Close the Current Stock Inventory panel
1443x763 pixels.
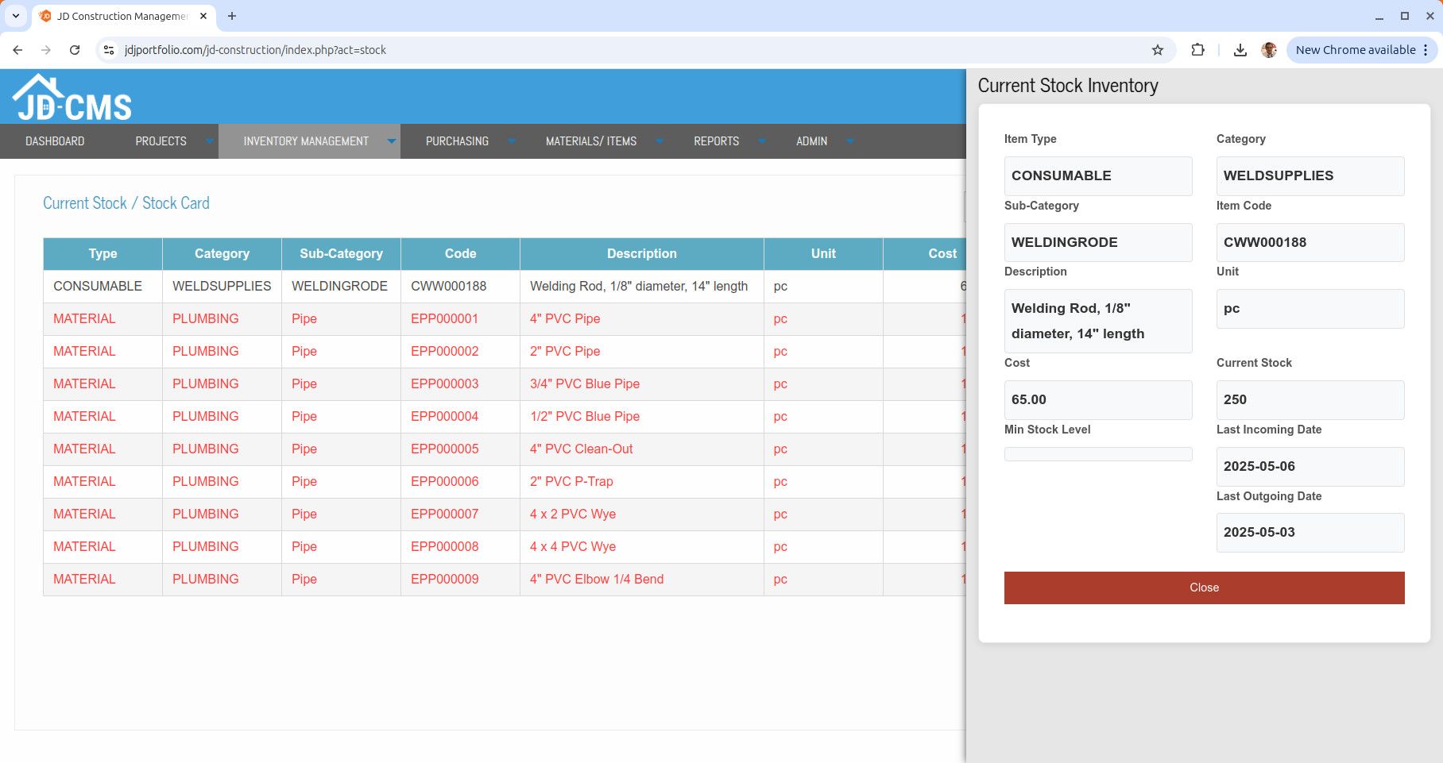pyautogui.click(x=1204, y=588)
